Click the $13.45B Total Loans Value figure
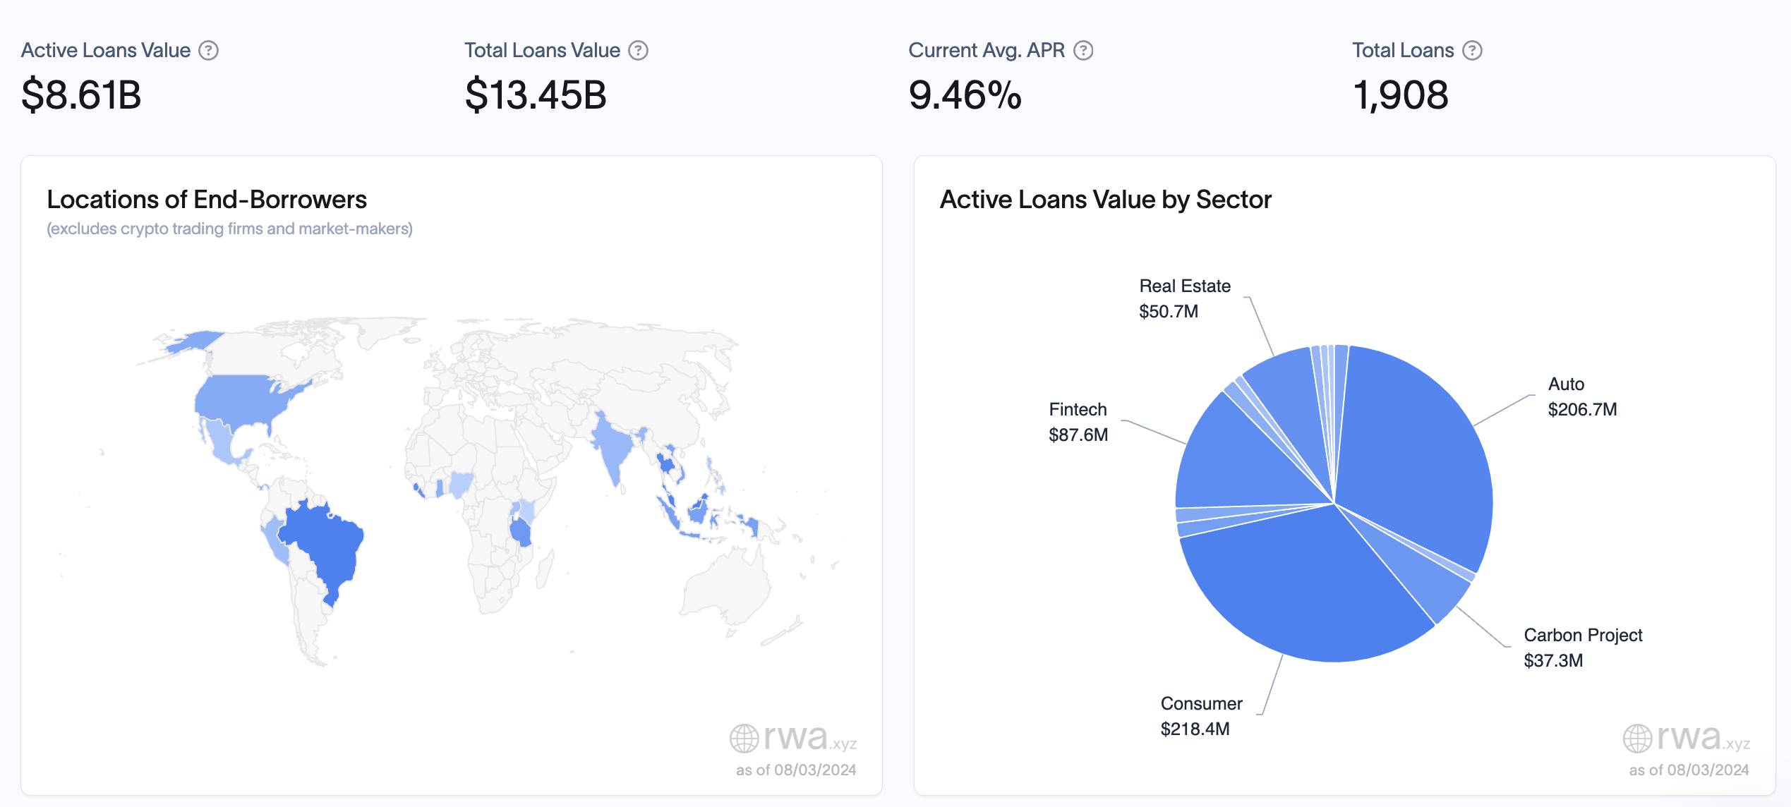1791x807 pixels. 536,95
